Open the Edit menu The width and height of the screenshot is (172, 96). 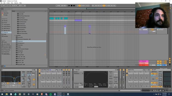click(x=4, y=3)
